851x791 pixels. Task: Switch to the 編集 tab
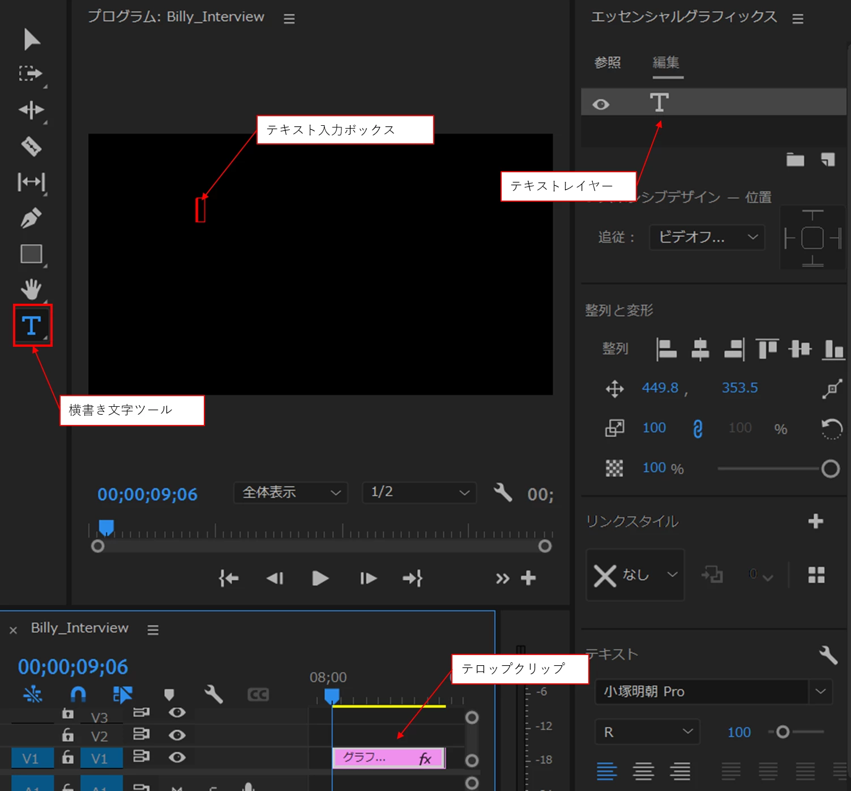click(x=666, y=62)
